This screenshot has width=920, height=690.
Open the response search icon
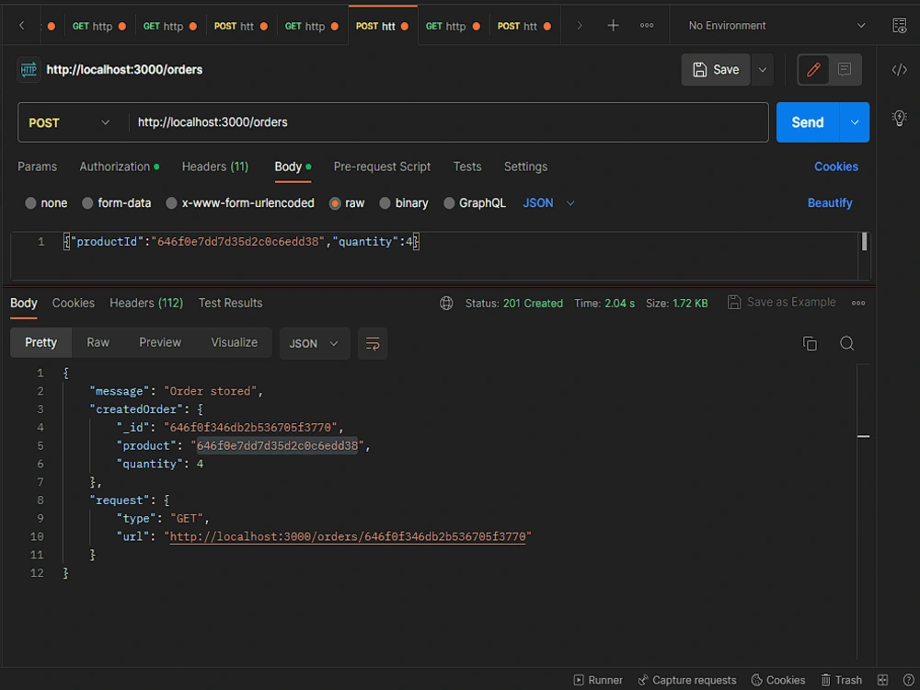coord(845,342)
